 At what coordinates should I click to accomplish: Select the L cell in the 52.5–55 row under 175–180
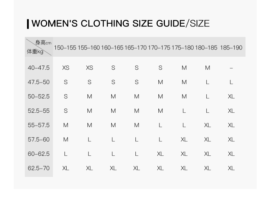click(184, 111)
